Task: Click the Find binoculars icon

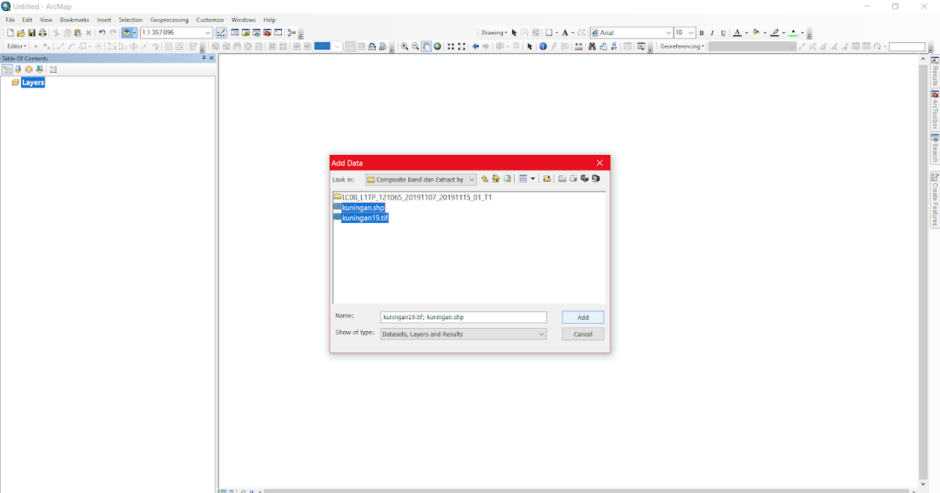Action: pos(592,46)
